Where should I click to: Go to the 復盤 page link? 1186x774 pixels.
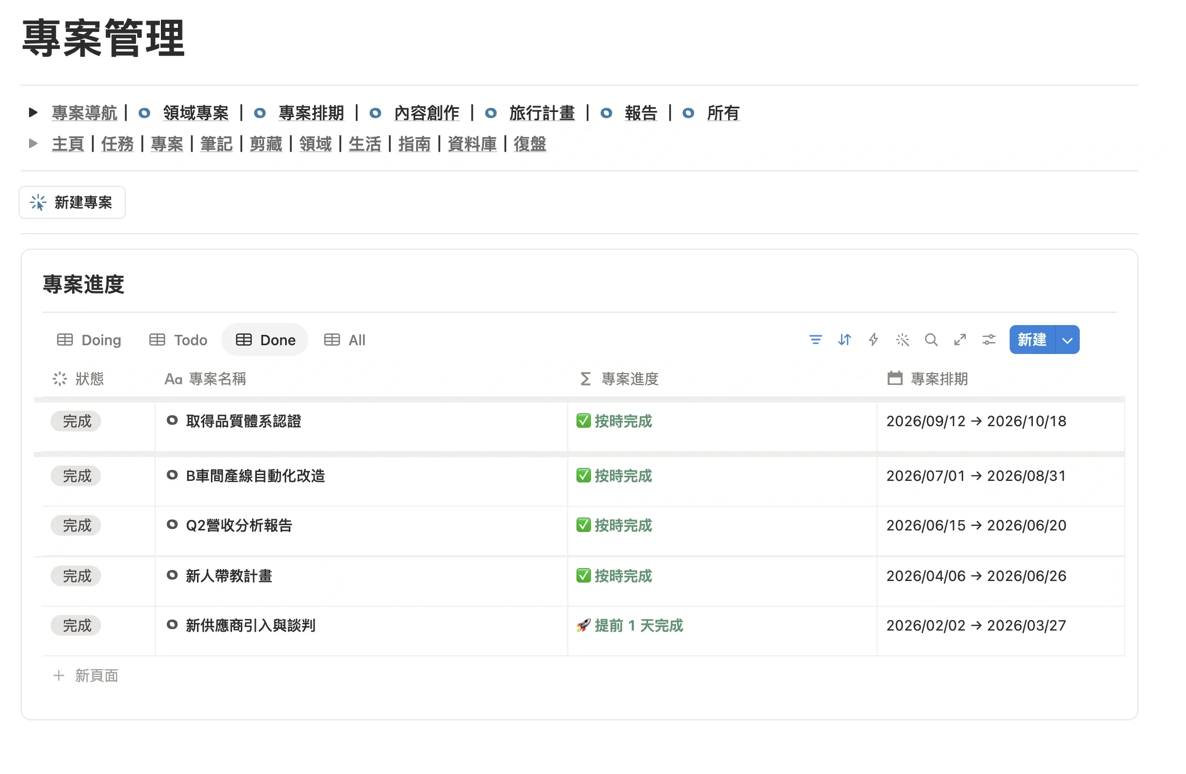[x=530, y=144]
